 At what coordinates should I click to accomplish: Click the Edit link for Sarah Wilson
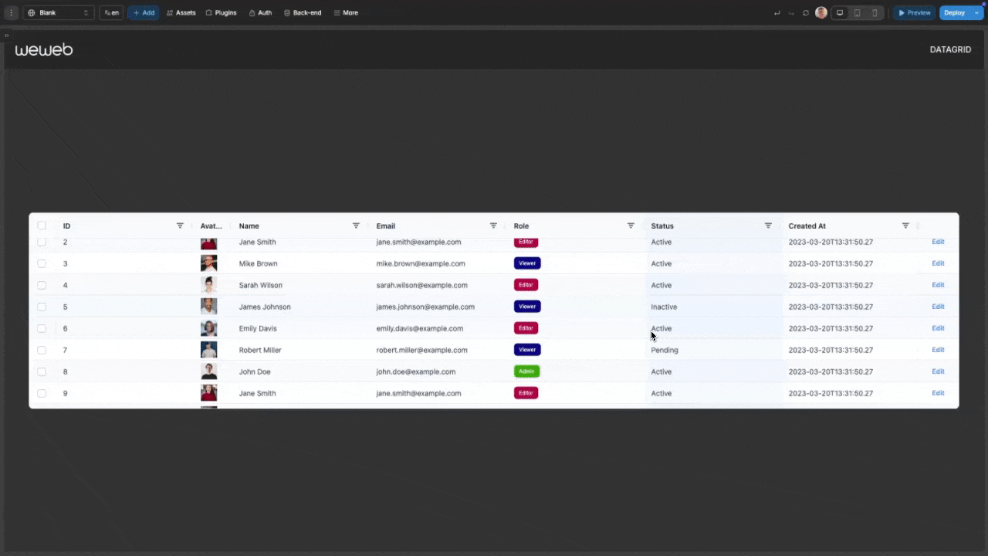pyautogui.click(x=938, y=285)
